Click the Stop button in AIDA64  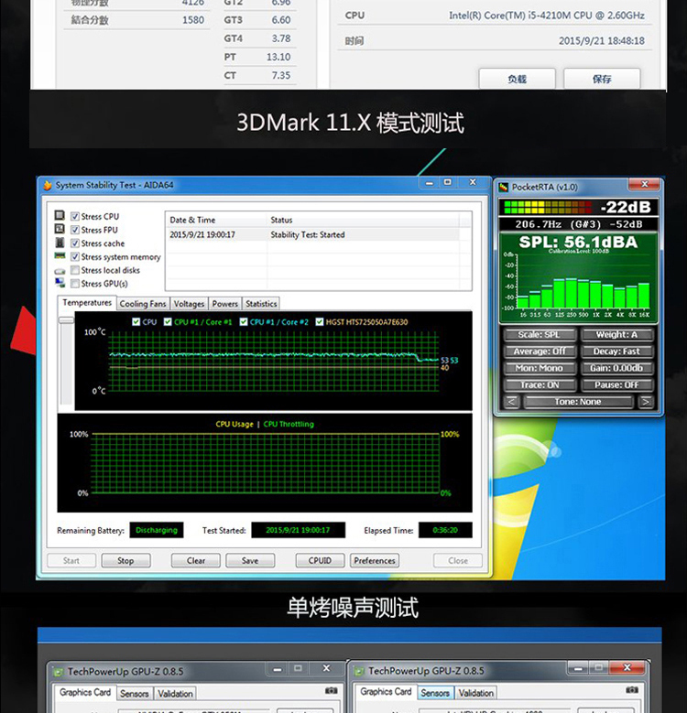(x=125, y=561)
